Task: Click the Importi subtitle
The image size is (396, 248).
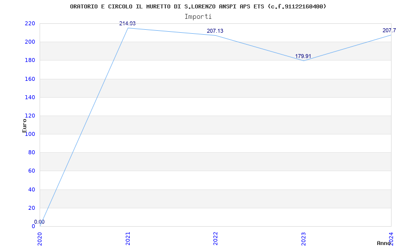Action: (x=198, y=17)
